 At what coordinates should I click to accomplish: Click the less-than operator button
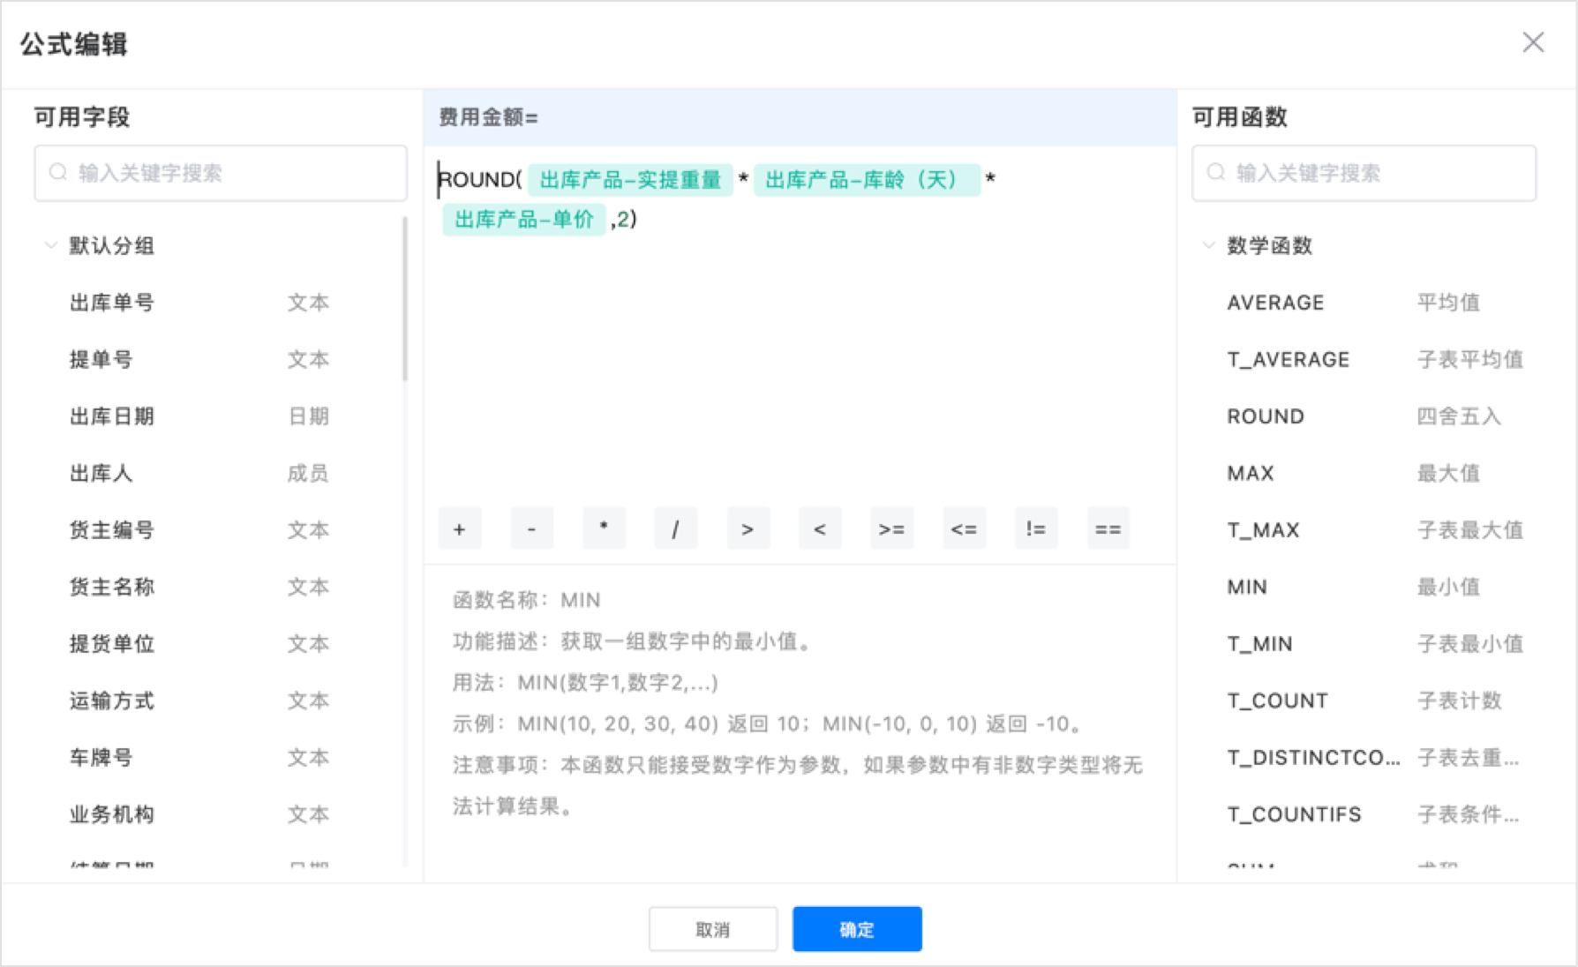[x=819, y=529]
